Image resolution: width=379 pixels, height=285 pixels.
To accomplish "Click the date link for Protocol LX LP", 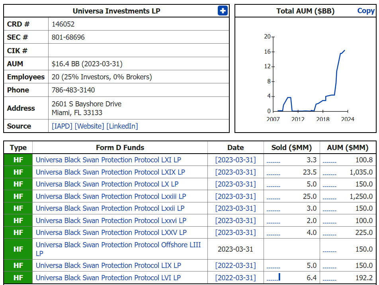I will click(x=236, y=184).
